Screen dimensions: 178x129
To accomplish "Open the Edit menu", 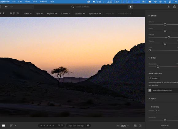I will point(20,2).
